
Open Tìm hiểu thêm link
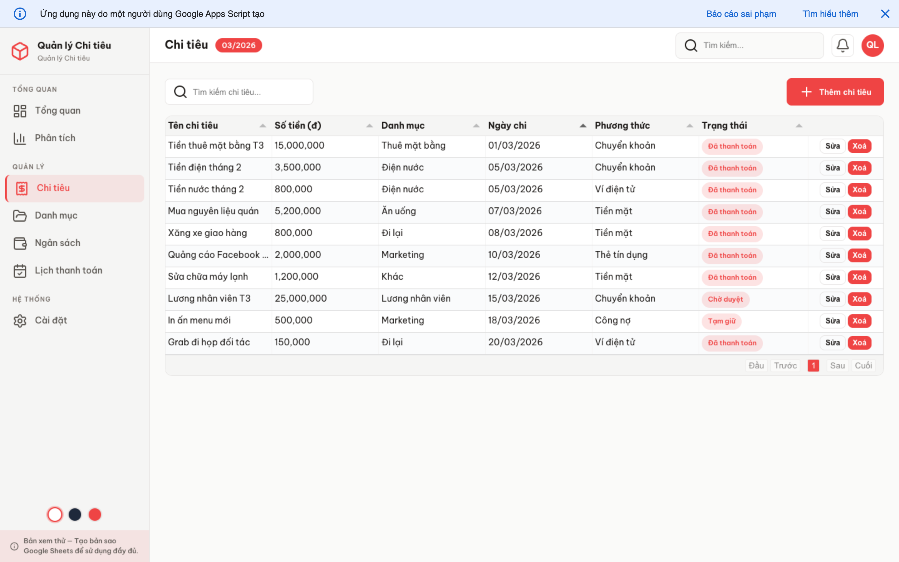830,14
